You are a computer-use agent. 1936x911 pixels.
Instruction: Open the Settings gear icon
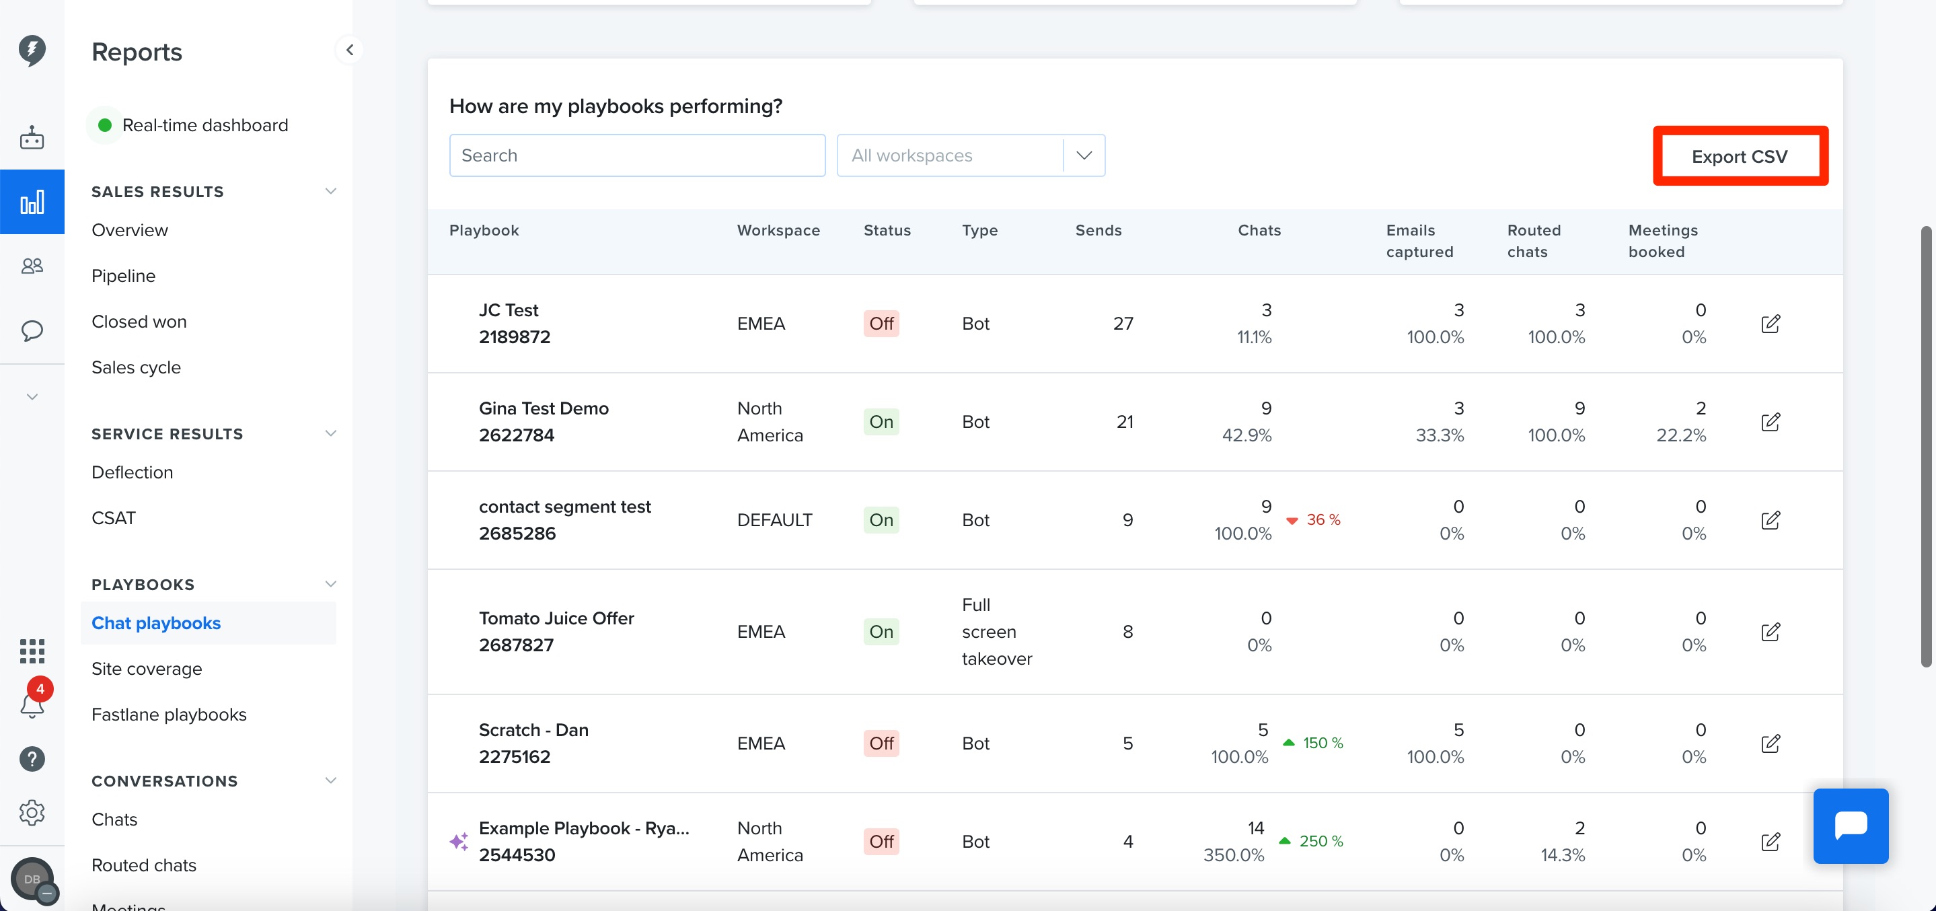[32, 813]
